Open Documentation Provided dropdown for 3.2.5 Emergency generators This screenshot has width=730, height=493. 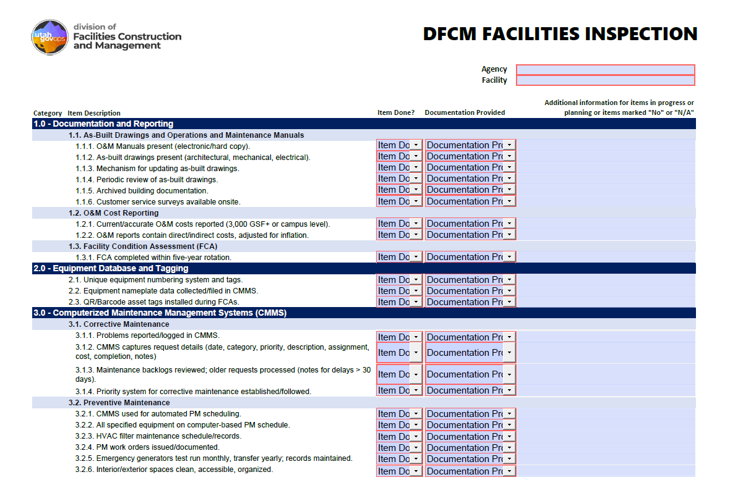pos(470,458)
